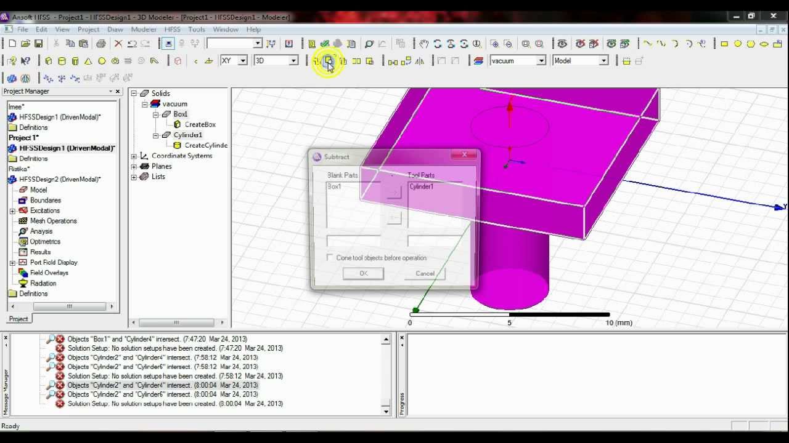Click the Unite objects icon

coord(316,61)
